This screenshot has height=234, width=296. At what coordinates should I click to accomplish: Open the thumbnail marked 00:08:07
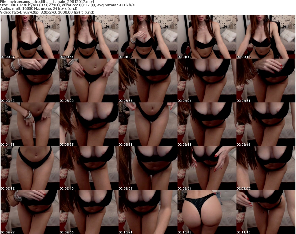[x=148, y=169]
